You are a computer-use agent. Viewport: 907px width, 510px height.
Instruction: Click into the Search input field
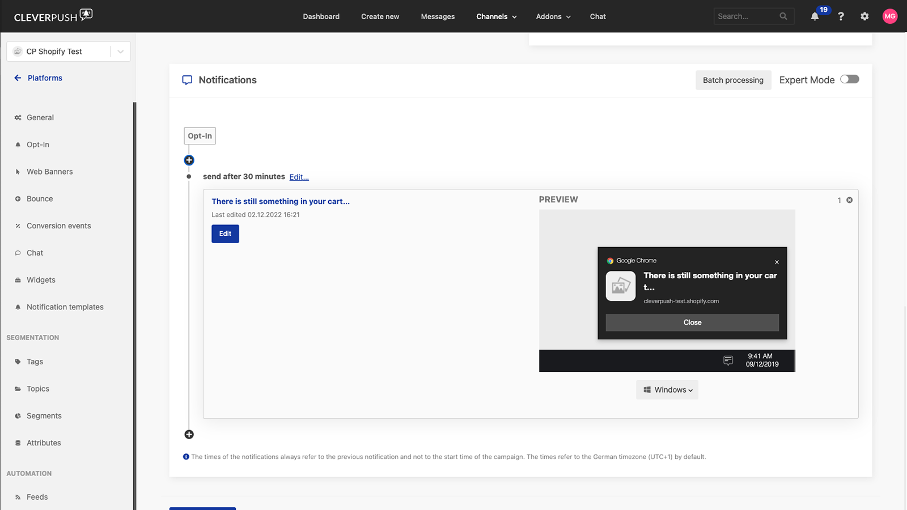click(x=745, y=16)
